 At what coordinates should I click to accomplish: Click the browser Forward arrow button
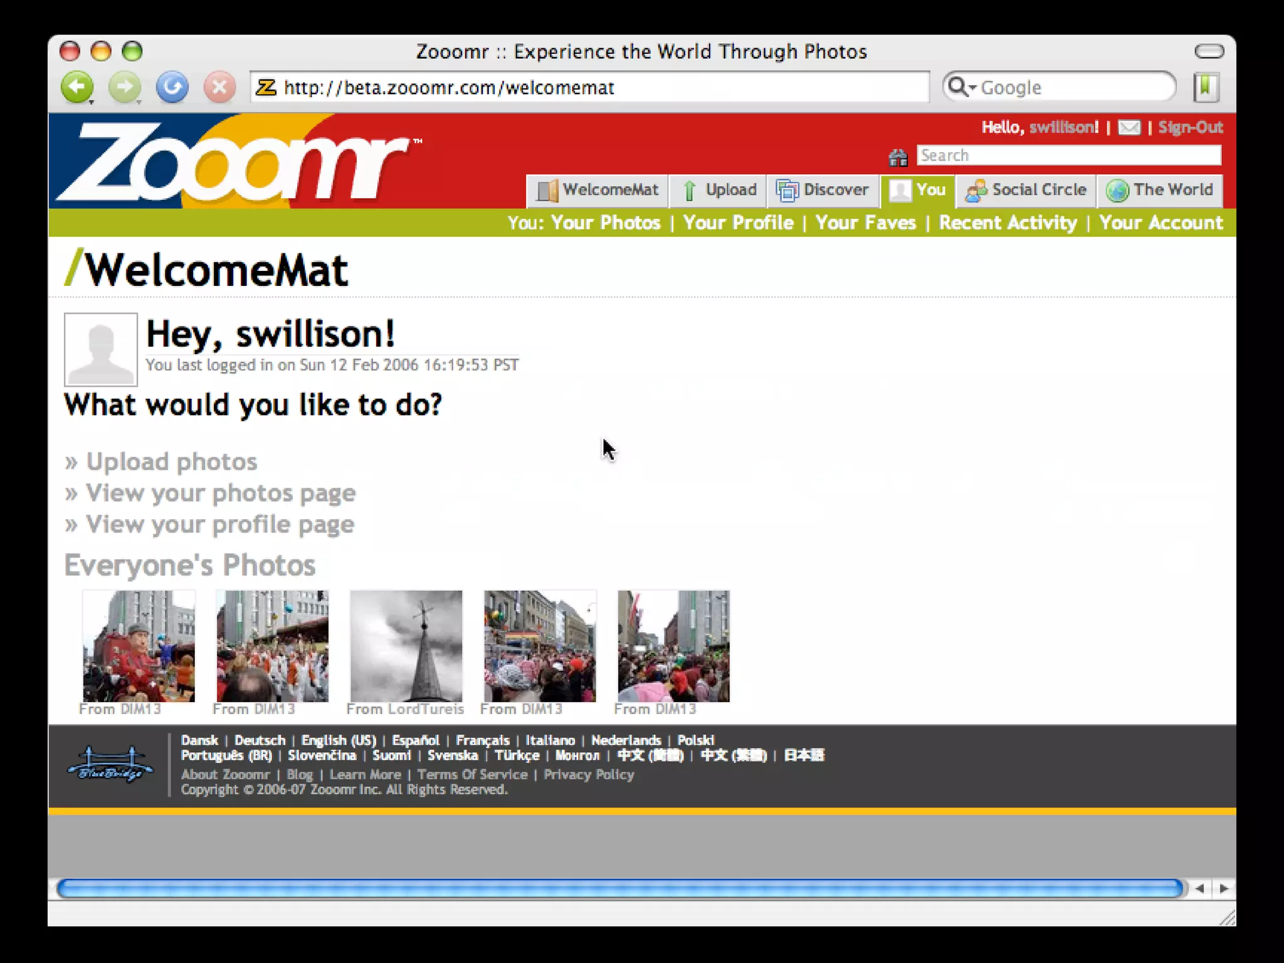tap(124, 87)
